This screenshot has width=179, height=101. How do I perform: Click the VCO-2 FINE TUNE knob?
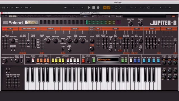pyautogui.click(x=76, y=41)
